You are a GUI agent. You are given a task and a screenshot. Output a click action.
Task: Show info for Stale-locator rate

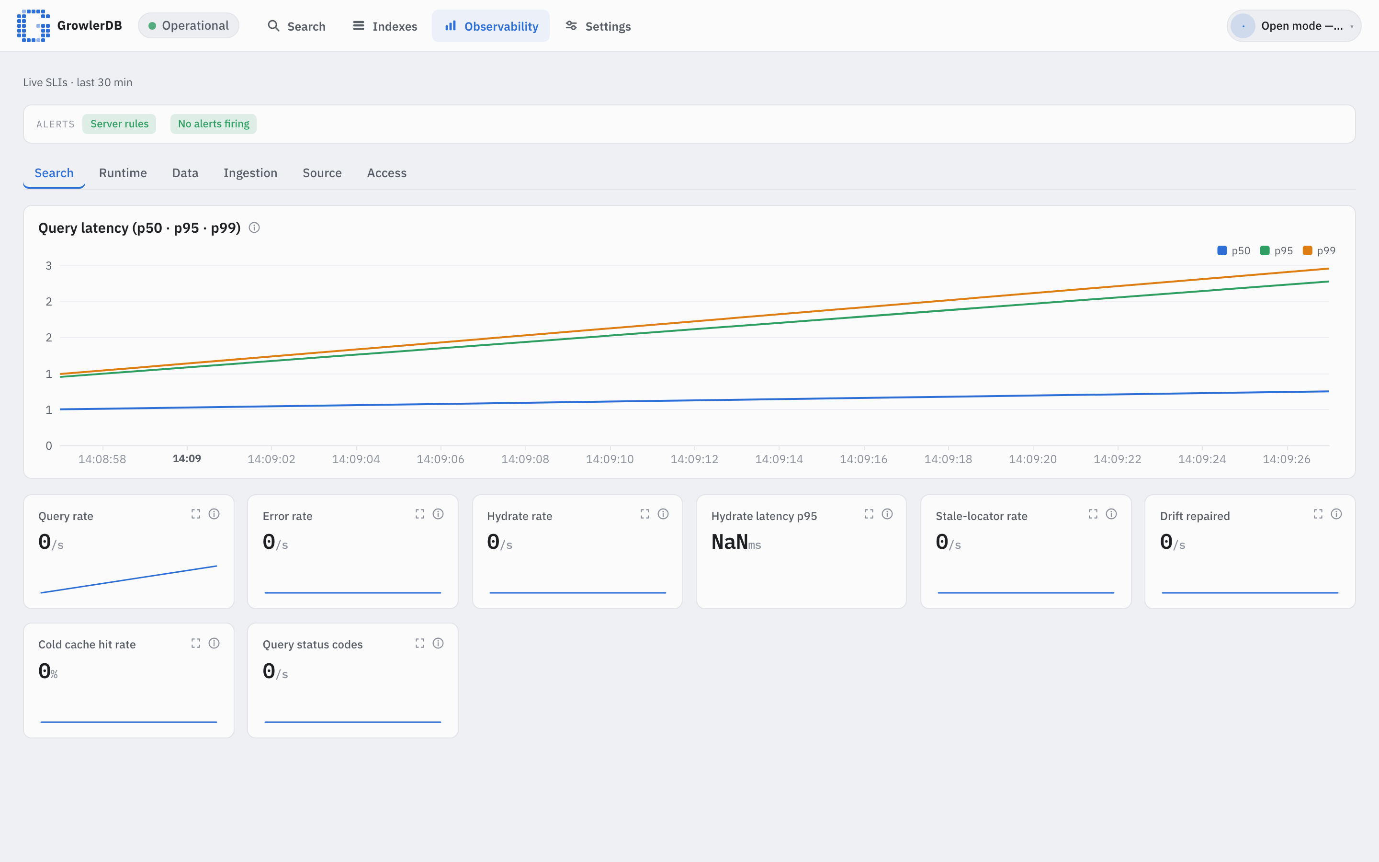(x=1111, y=514)
